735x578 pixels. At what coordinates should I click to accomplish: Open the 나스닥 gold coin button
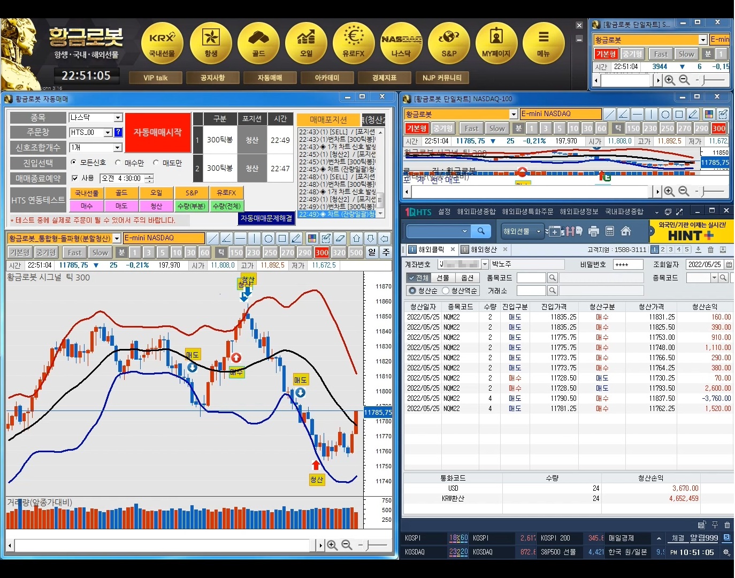(401, 43)
